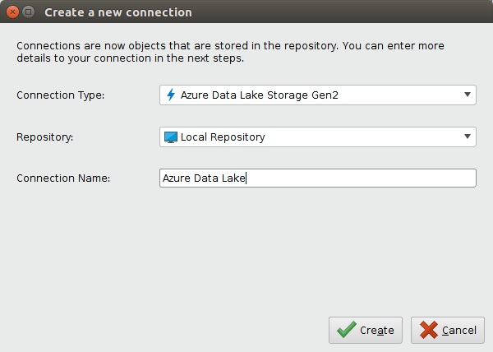The image size is (493, 352).
Task: Click the typed 'Azure Data Lake' text
Action: pos(204,178)
